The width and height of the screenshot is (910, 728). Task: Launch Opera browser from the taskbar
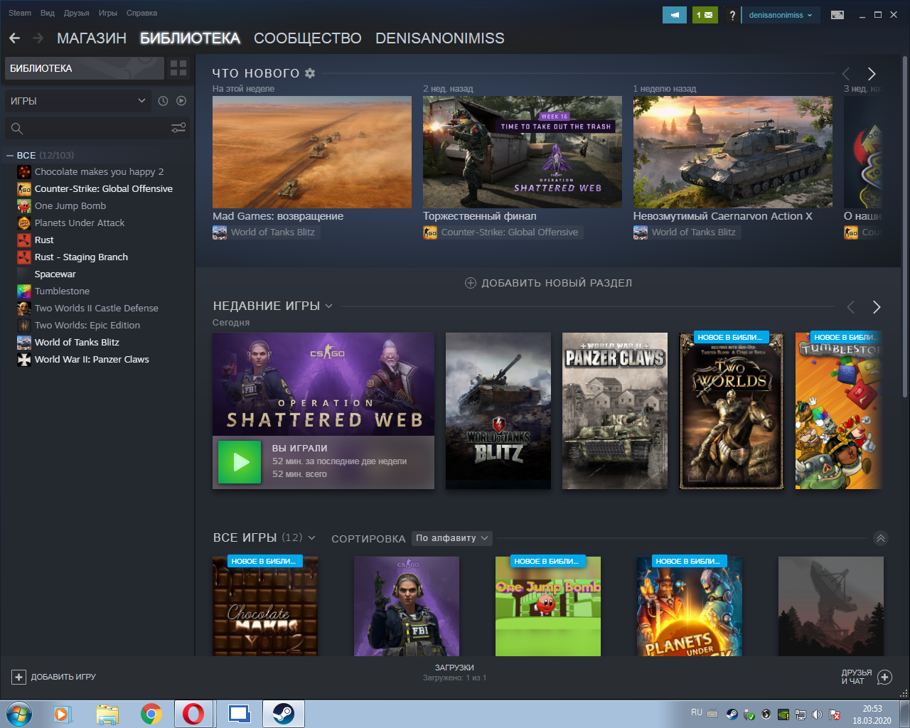[x=193, y=714]
